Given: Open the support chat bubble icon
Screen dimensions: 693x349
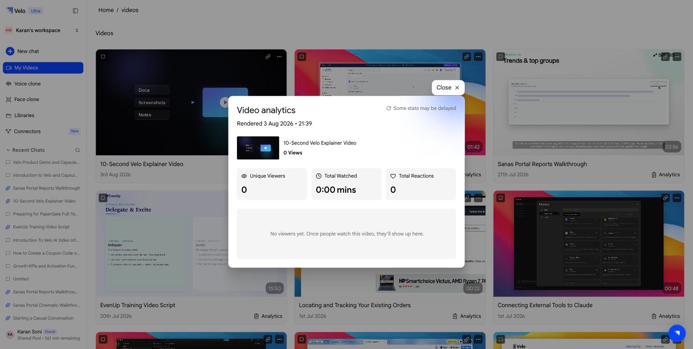Looking at the screenshot, I should pos(677,333).
